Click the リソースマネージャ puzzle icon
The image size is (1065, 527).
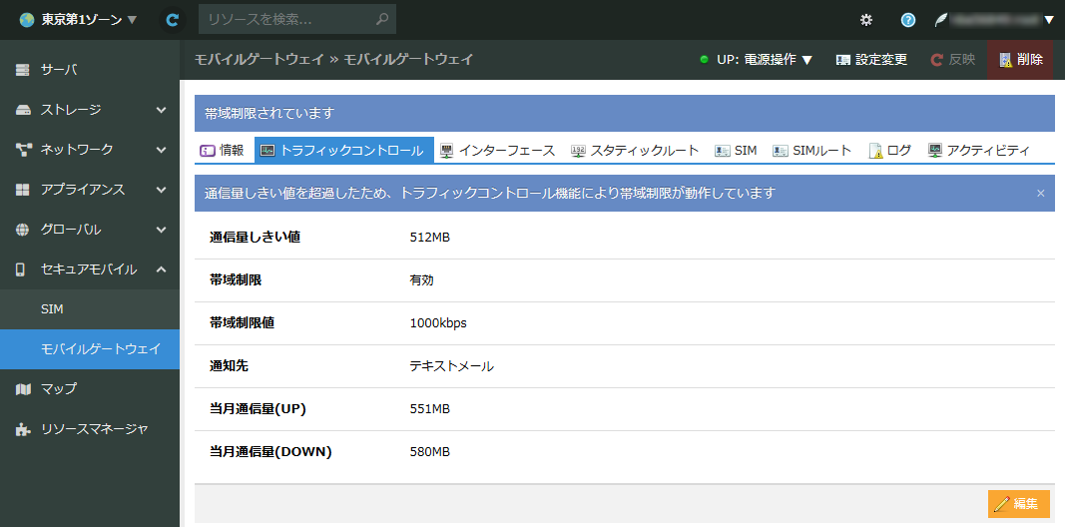(x=23, y=429)
